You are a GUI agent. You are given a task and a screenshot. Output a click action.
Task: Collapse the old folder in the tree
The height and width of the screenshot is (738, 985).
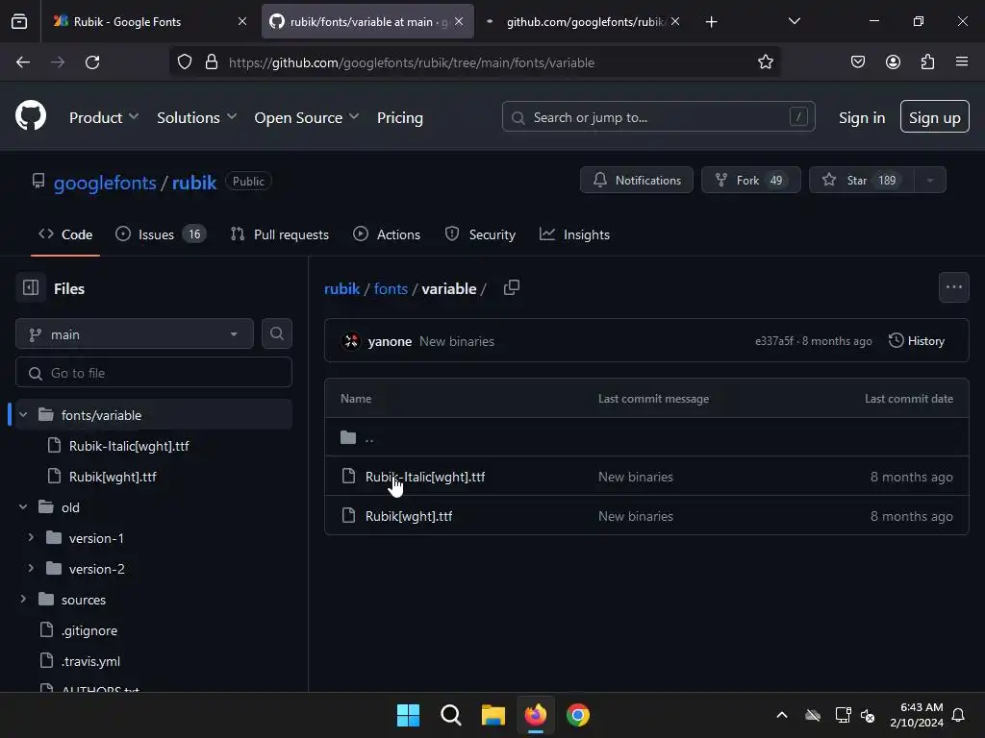pos(23,507)
